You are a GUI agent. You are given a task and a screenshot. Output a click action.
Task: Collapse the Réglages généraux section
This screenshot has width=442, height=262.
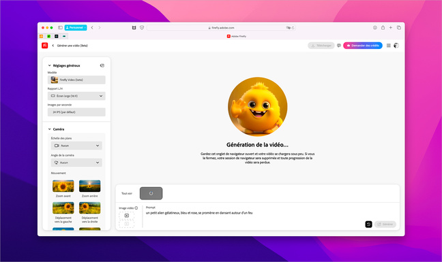click(49, 65)
